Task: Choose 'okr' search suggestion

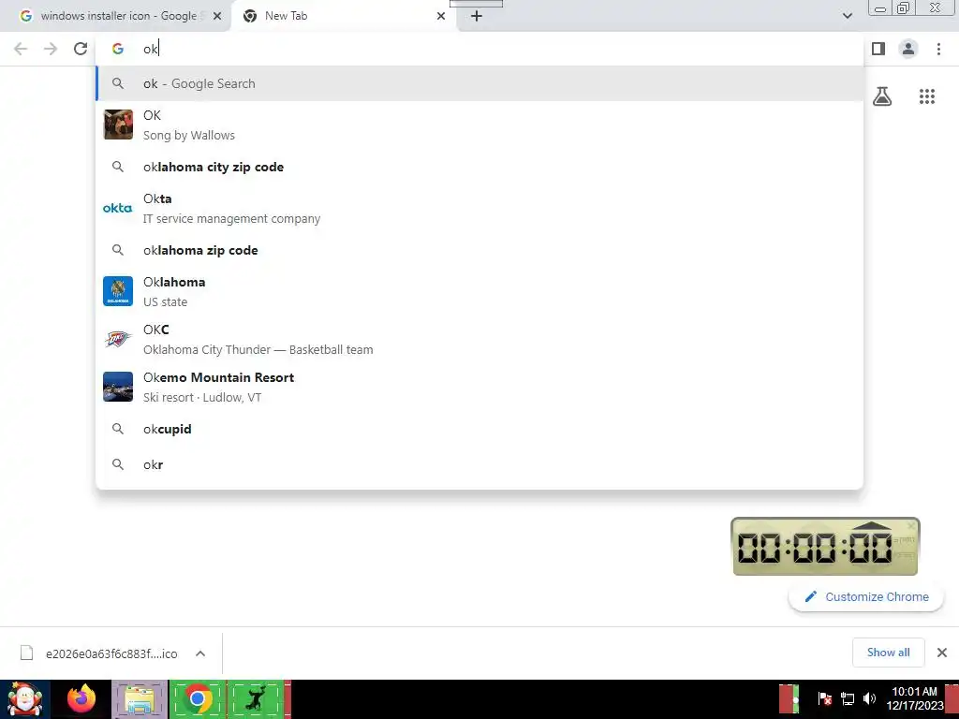Action: click(x=479, y=464)
